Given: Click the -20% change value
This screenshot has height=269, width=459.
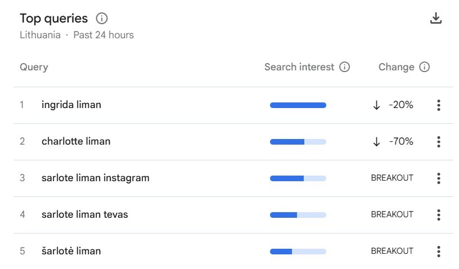Looking at the screenshot, I should 400,105.
